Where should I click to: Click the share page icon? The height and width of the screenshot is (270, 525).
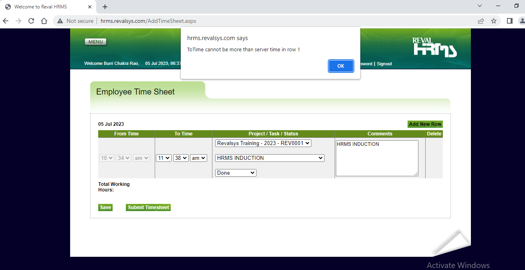[x=481, y=21]
